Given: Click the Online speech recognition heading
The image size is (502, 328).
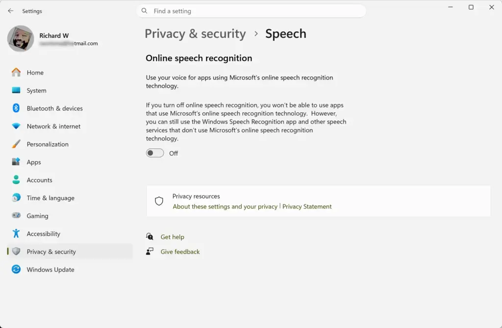Looking at the screenshot, I should 199,58.
